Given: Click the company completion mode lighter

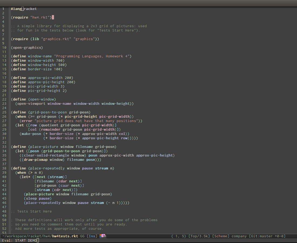Looking at the screenshot, I should [239, 236].
